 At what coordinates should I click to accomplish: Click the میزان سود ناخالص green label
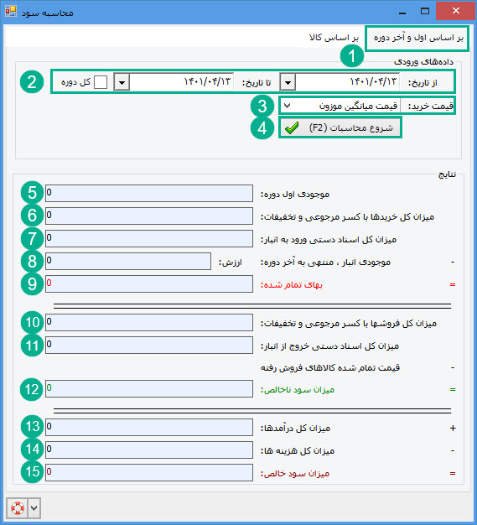298,390
